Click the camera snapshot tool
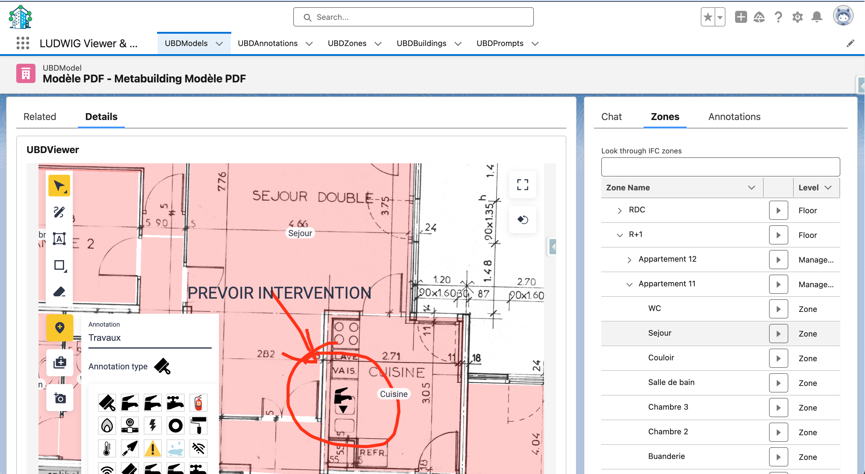Screen dimensions: 865x474 point(60,398)
